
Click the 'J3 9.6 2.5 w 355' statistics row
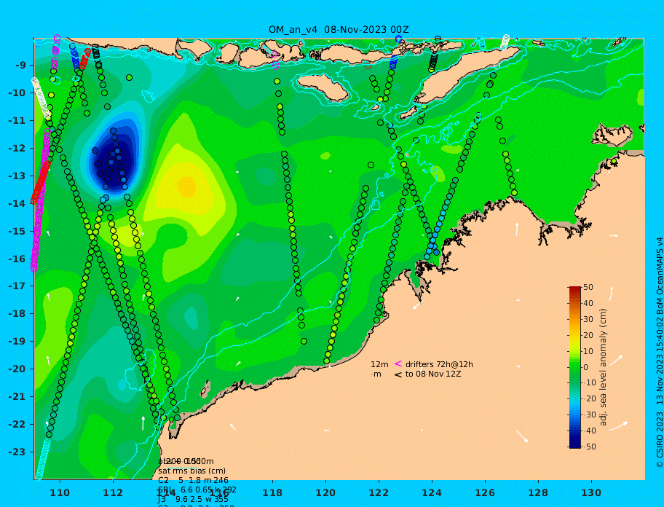193,500
